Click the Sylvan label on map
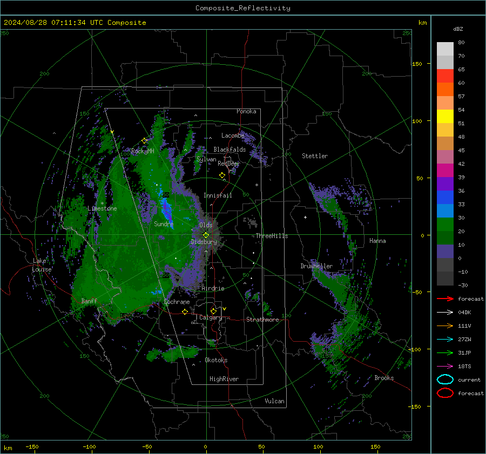 click(x=206, y=159)
